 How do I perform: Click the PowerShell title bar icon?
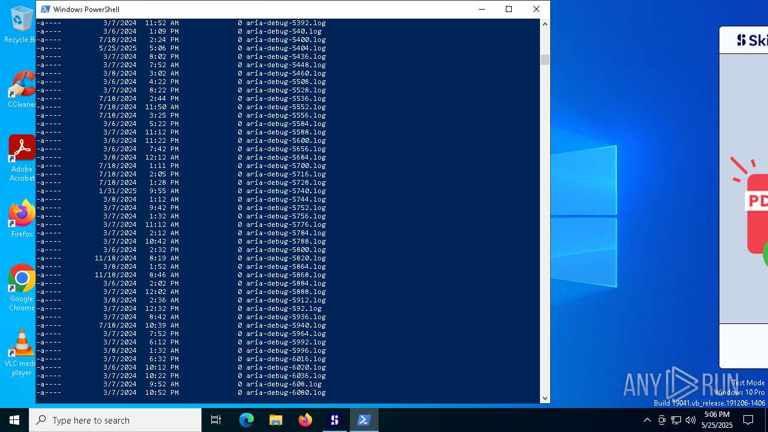click(x=46, y=9)
